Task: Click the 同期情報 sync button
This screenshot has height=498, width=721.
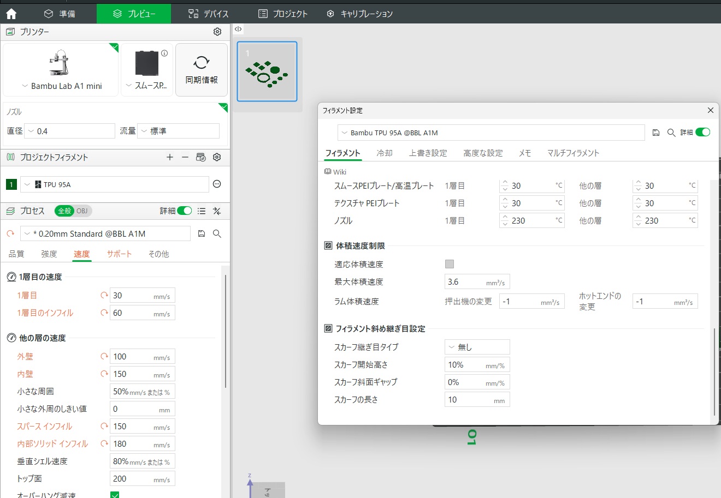Action: coord(201,70)
